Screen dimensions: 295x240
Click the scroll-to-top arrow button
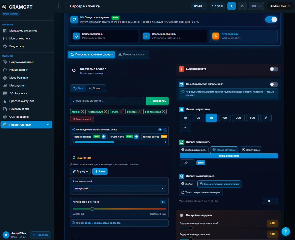pyautogui.click(x=286, y=231)
